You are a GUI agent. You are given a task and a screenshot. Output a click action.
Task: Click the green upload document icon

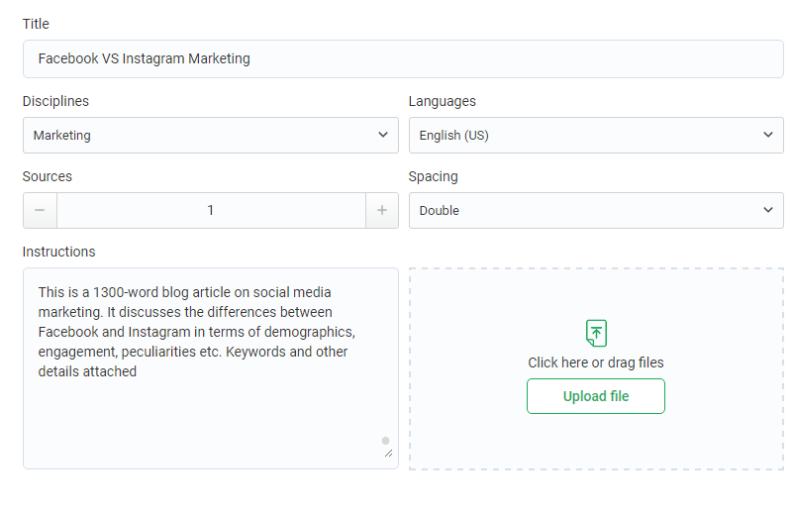[596, 333]
